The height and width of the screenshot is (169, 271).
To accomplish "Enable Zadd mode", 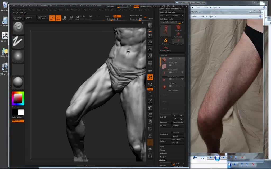I will click(107, 16).
